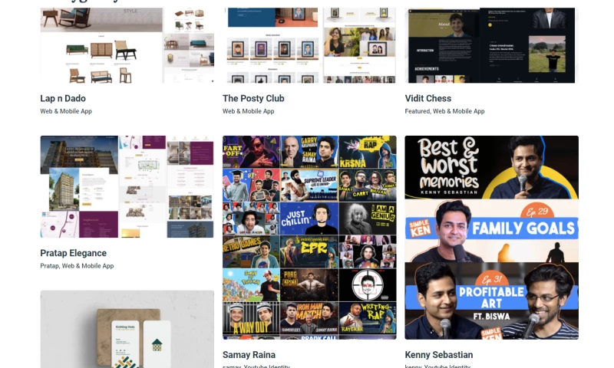Open the Kenny Sebastian title link
This screenshot has width=614, height=368.
point(439,355)
